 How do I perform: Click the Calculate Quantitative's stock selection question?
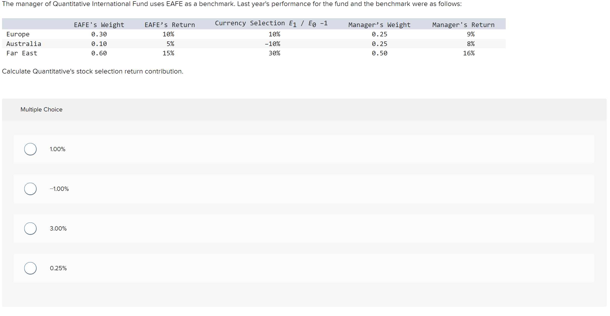(93, 72)
